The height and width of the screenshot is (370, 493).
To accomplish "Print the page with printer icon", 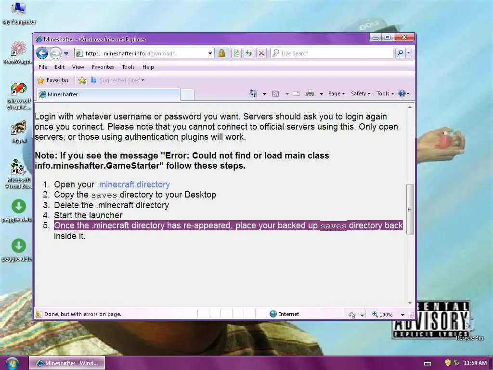I will (310, 93).
